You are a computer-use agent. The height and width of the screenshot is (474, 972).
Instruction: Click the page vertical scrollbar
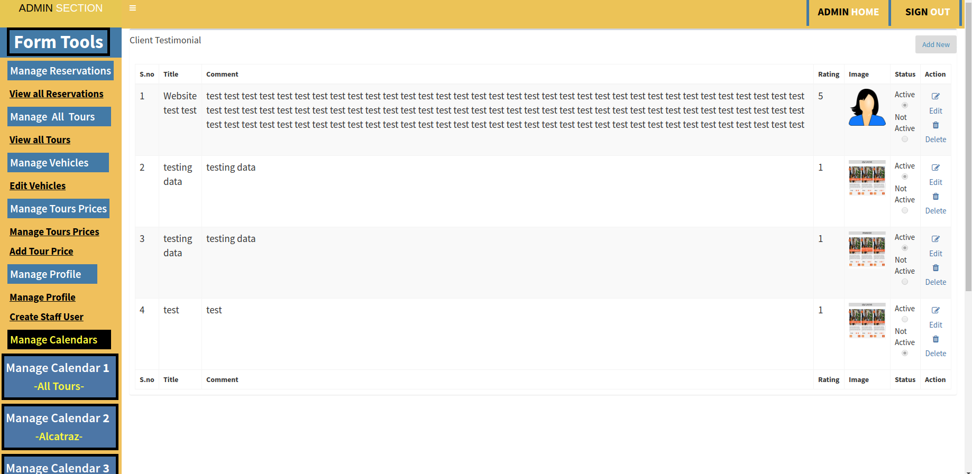[x=968, y=159]
